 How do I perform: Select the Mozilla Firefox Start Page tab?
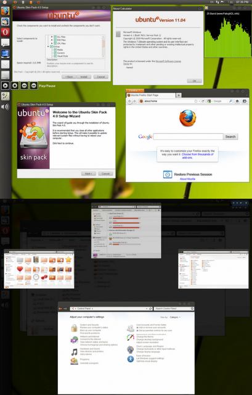pos(150,95)
